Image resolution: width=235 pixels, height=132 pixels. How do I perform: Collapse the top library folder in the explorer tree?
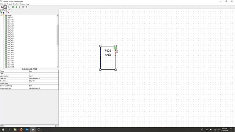pos(1,15)
